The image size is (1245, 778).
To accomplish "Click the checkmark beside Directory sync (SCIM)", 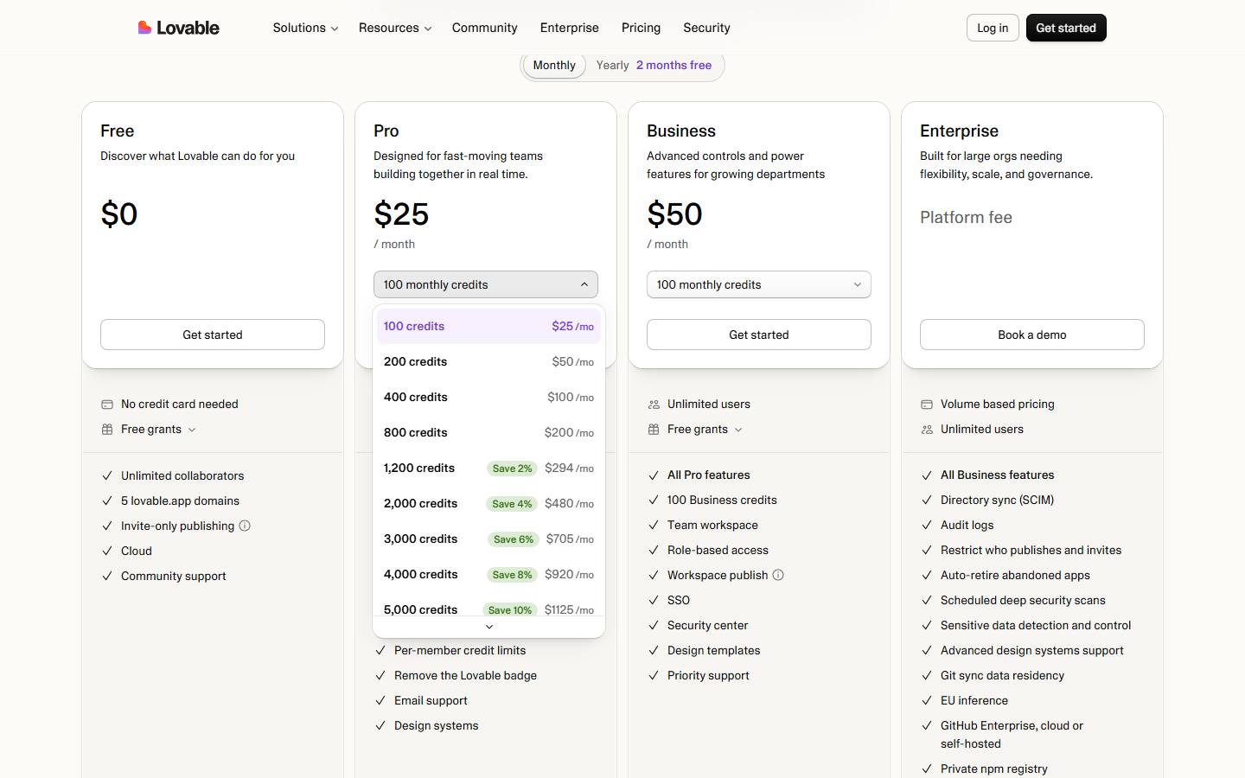I will coord(927,500).
